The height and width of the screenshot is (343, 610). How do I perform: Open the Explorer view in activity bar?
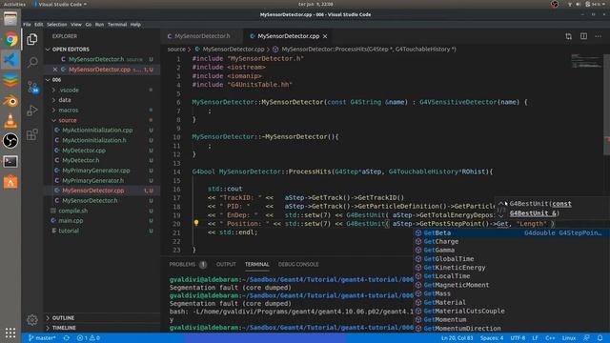click(x=32, y=39)
